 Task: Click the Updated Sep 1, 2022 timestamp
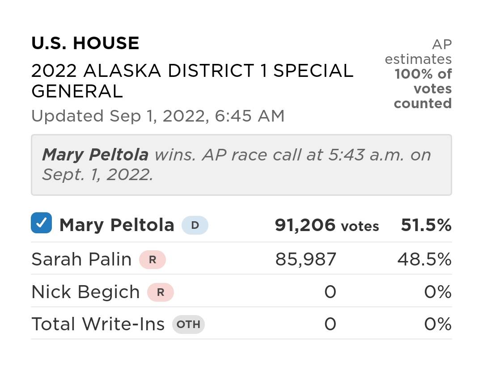coord(158,116)
